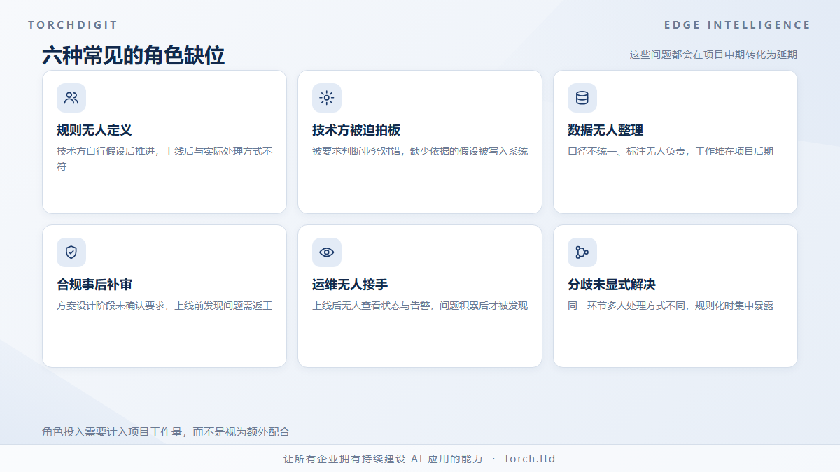The height and width of the screenshot is (472, 840).
Task: Click the shield check icon above 合规事后补审
Action: (71, 252)
